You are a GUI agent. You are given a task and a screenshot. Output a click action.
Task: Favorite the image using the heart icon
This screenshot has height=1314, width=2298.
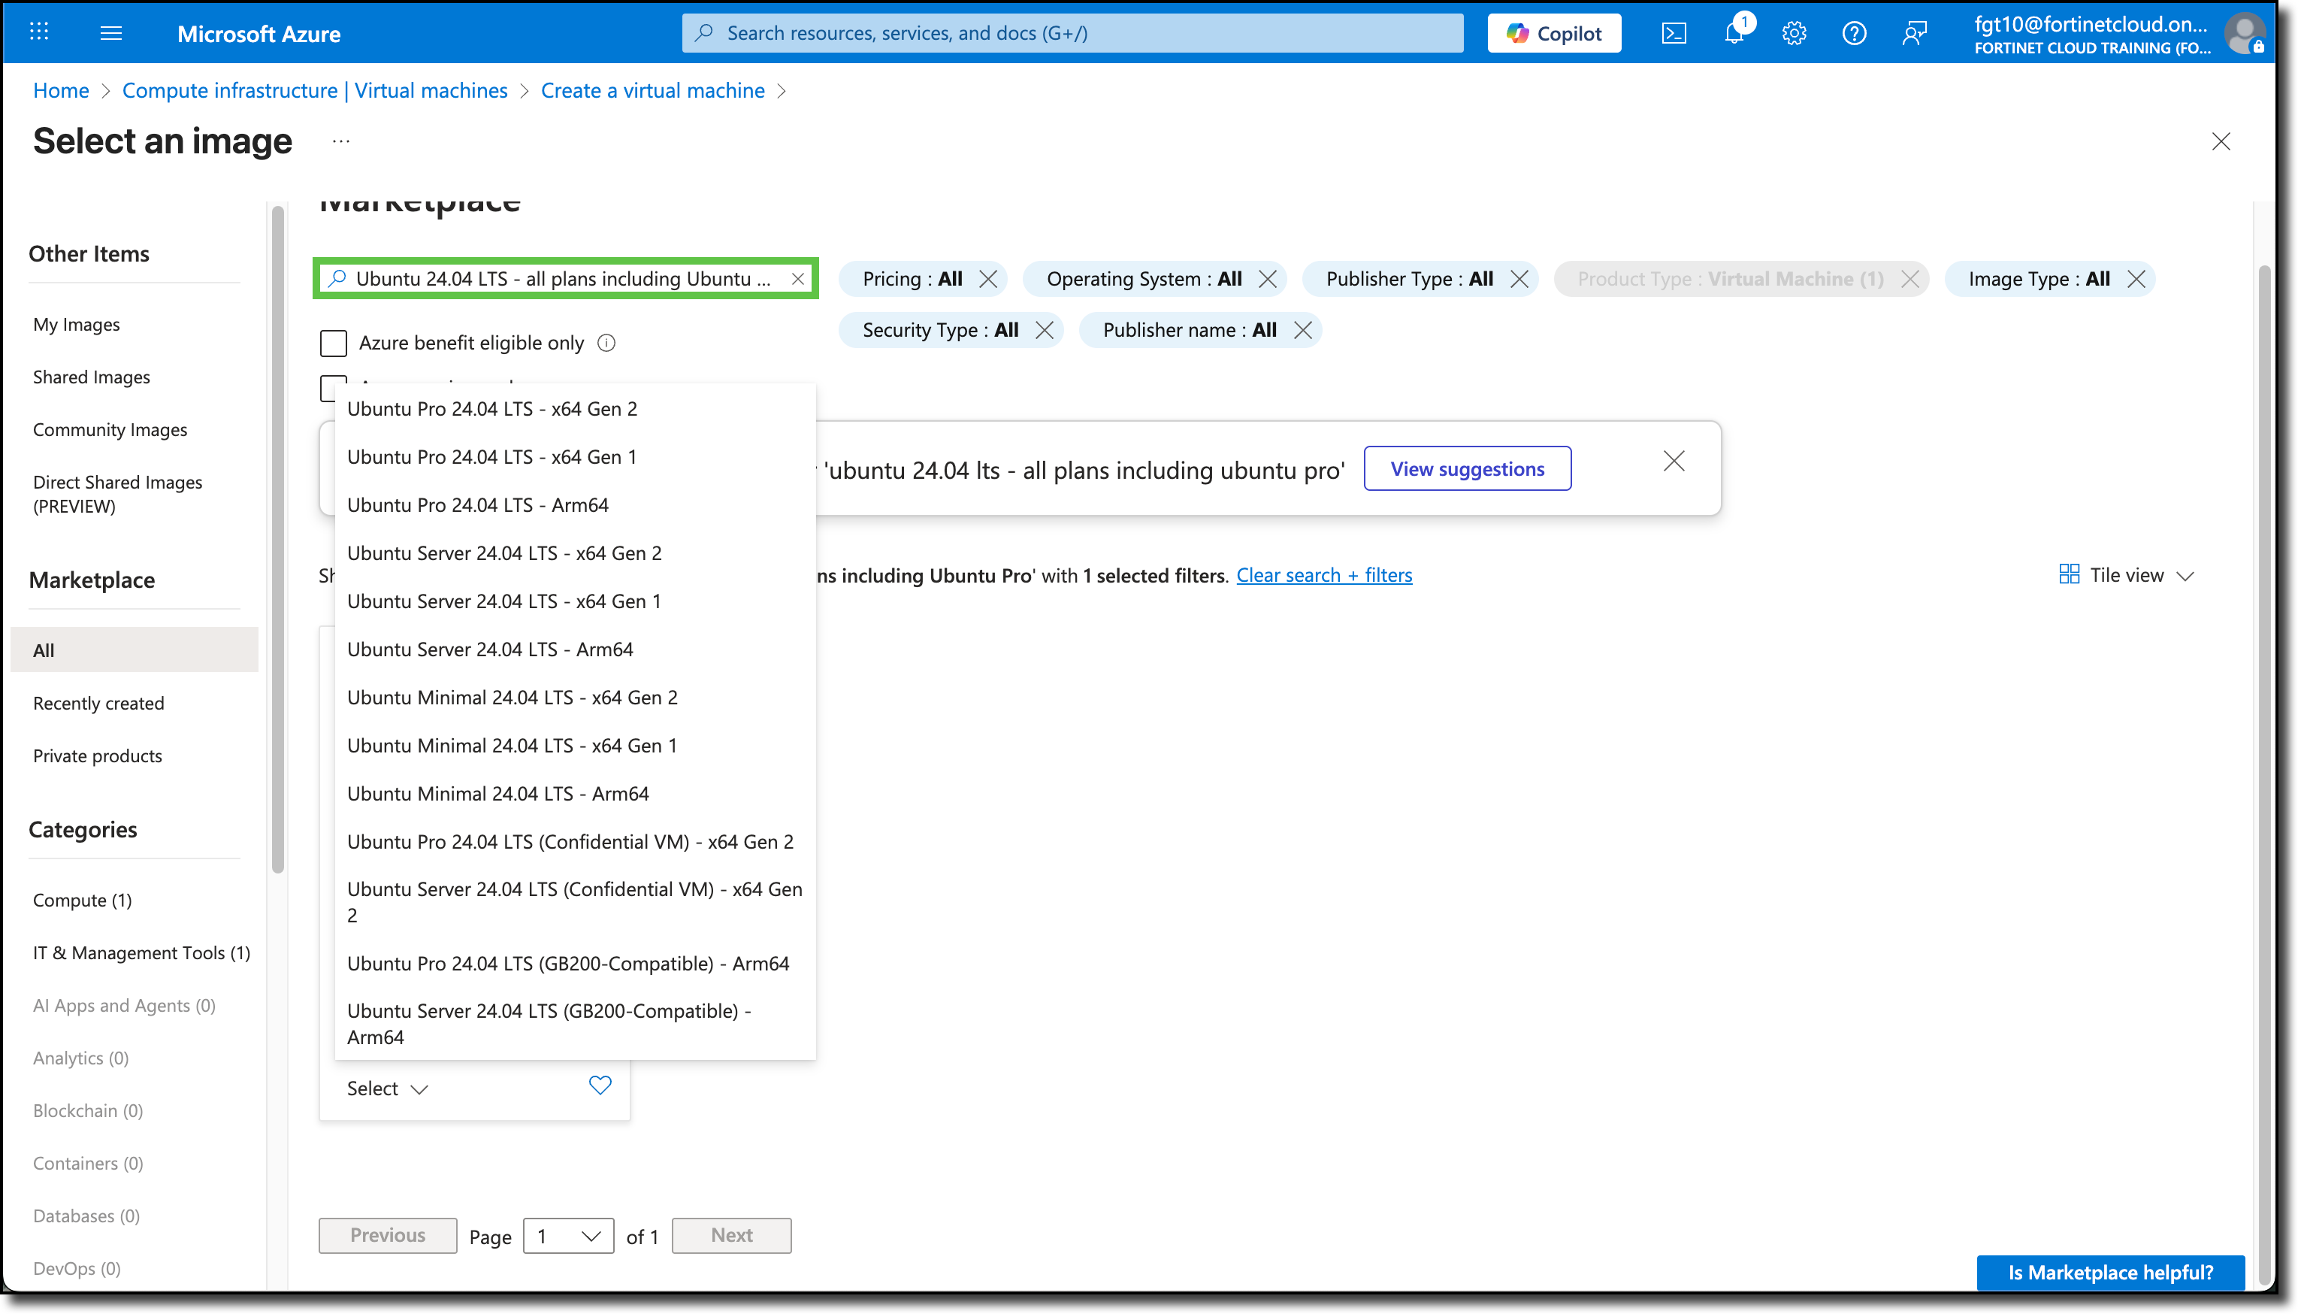pos(600,1085)
